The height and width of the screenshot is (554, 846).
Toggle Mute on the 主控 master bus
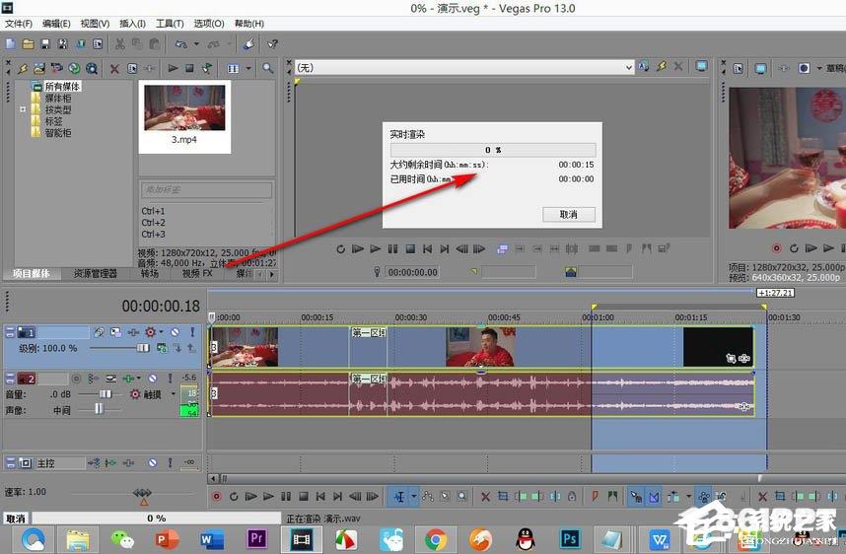click(x=153, y=463)
